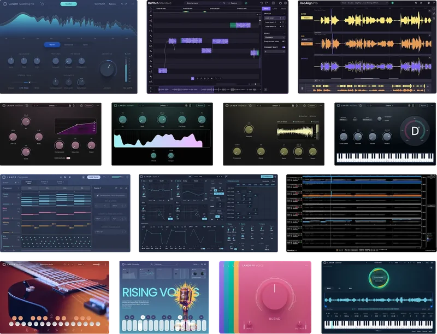
Task: Open the Chromatic scale dropdown in RePitch
Action: click(x=275, y=37)
